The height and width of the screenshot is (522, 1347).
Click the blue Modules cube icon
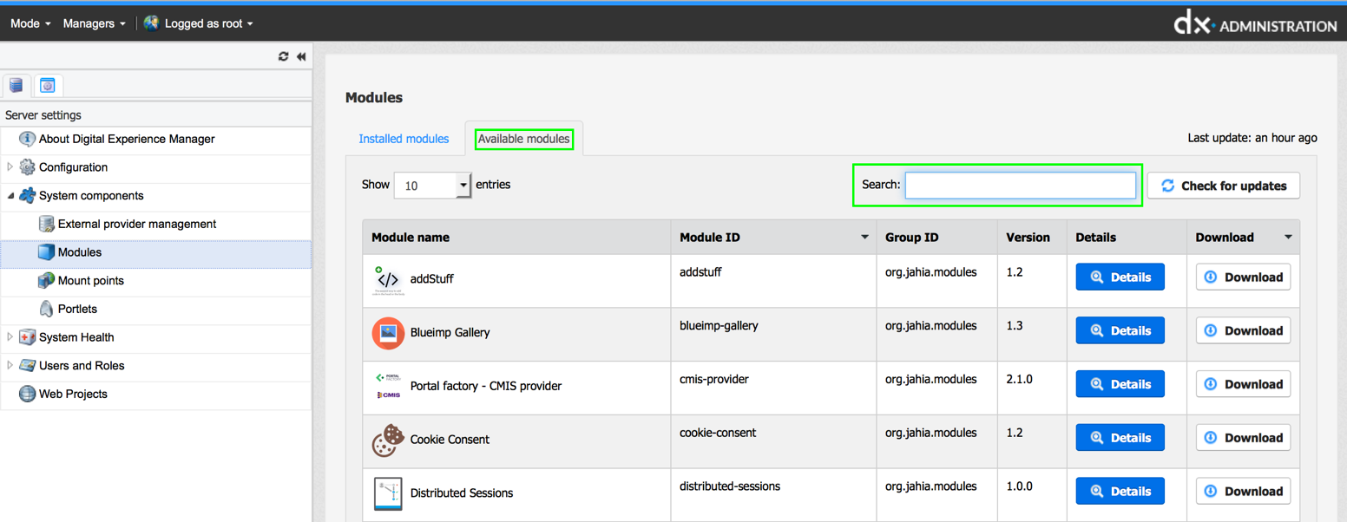(47, 252)
